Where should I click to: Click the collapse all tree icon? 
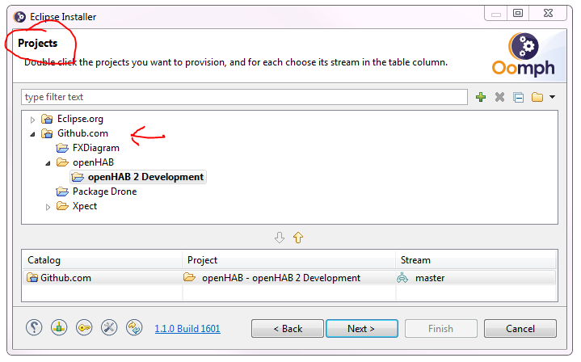[x=519, y=98]
